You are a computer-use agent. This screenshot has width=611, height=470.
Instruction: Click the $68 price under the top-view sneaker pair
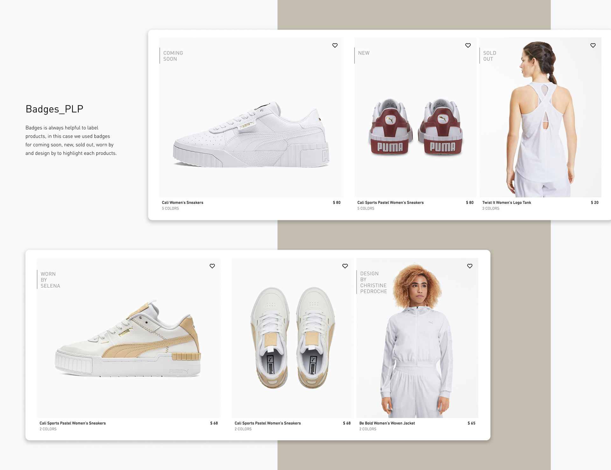coord(347,423)
